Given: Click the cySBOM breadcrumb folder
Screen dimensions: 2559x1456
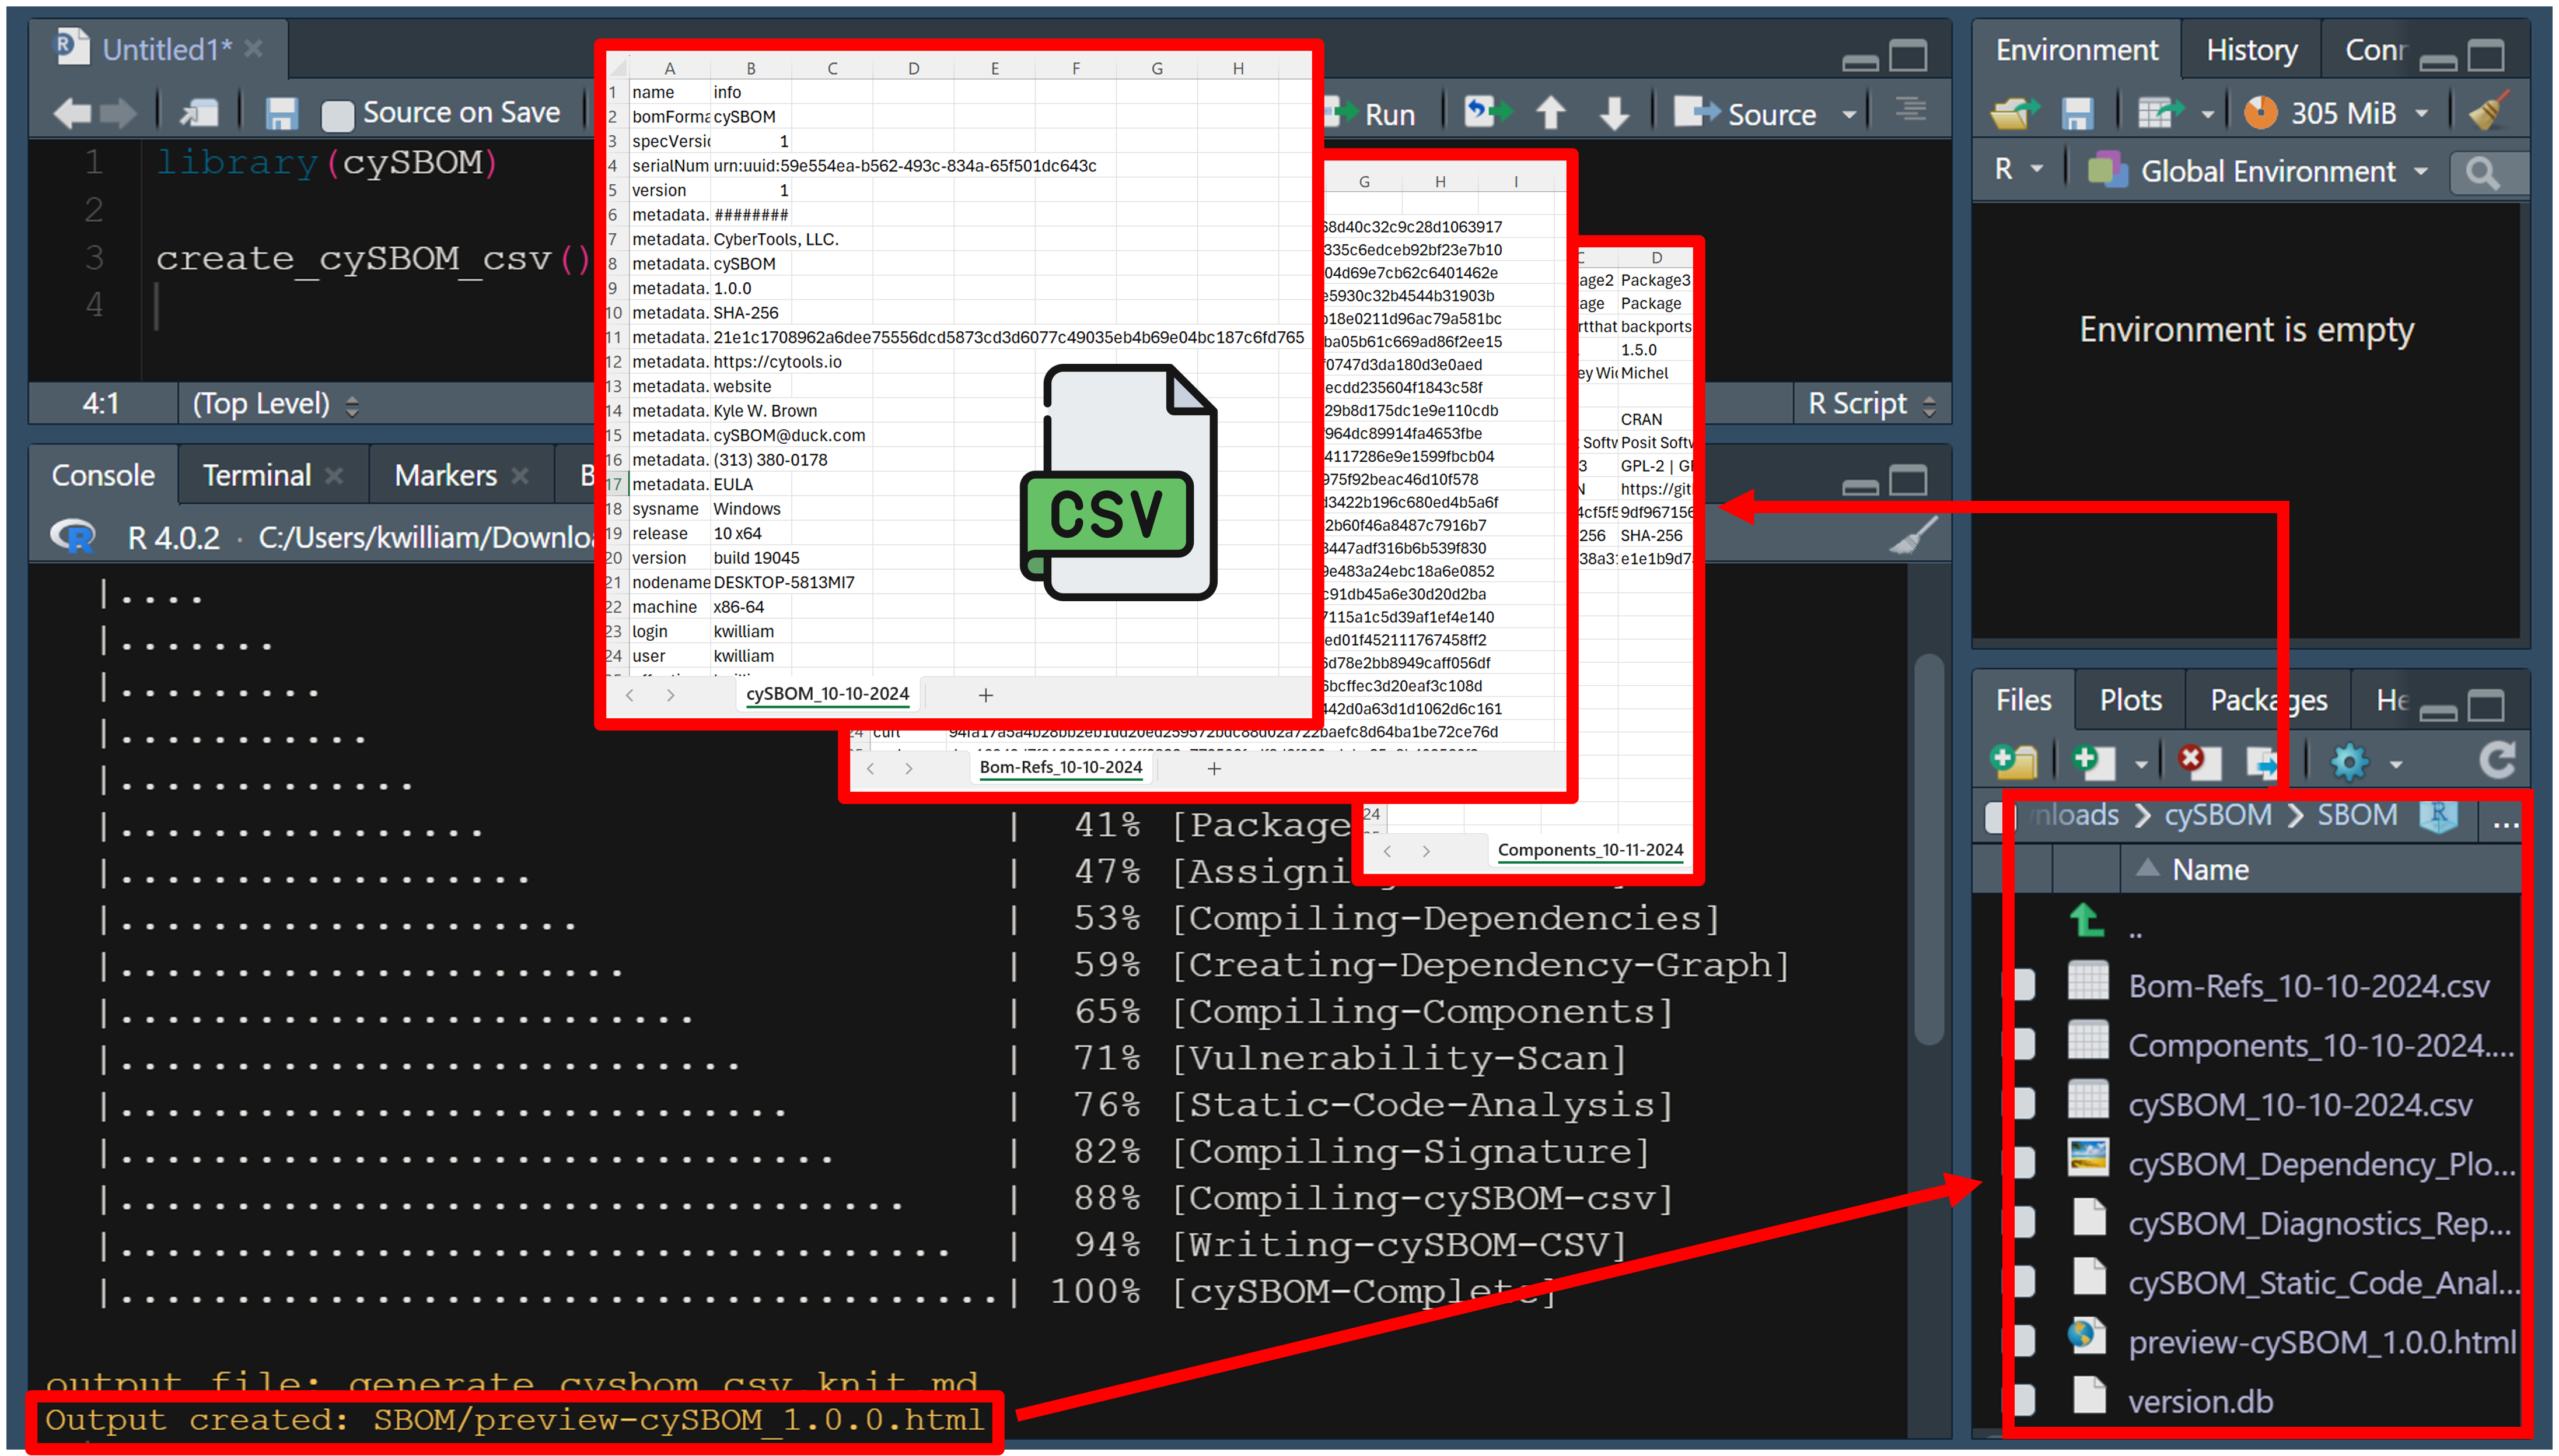Looking at the screenshot, I should 2217,815.
